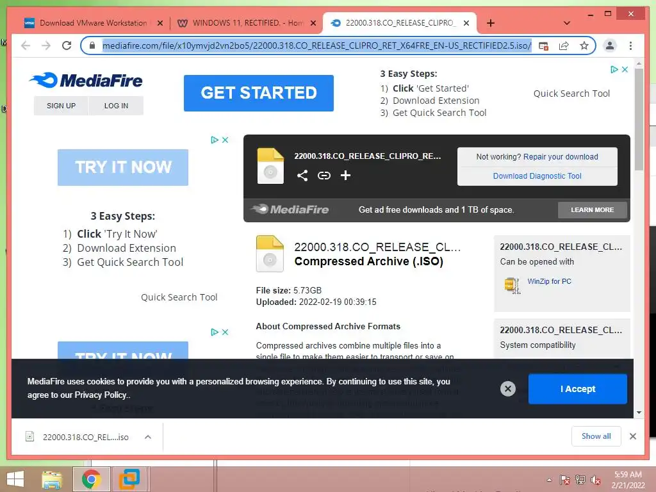The image size is (656, 492).
Task: Go back to the previous page
Action: [26, 45]
